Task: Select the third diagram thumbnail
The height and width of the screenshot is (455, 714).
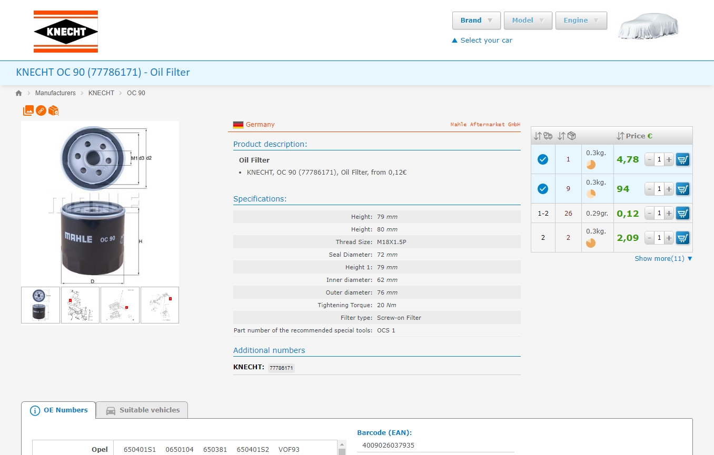Action: (x=120, y=305)
